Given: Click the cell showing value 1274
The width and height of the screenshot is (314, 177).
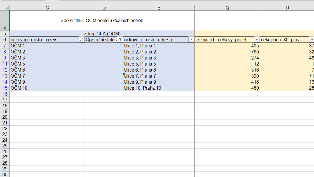Looking at the screenshot, I should click(227, 58).
